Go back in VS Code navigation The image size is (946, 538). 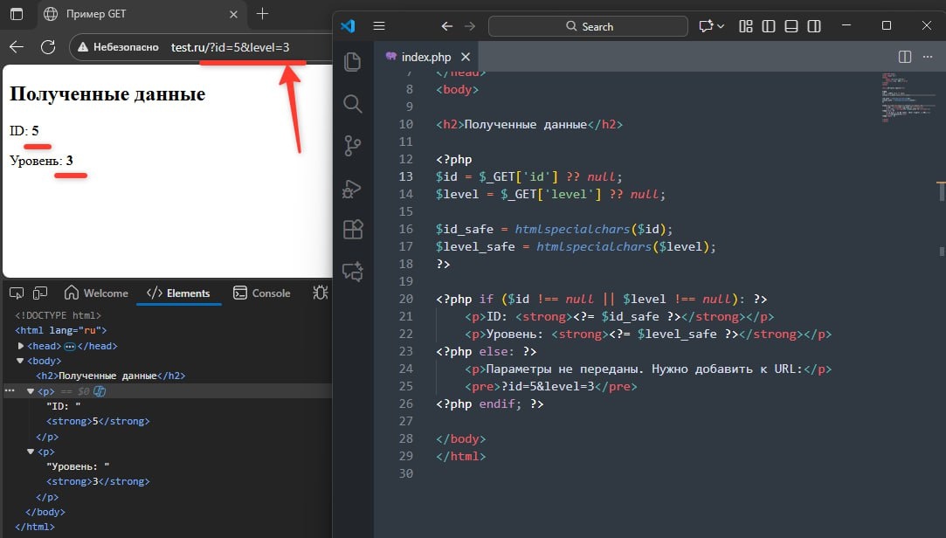446,26
